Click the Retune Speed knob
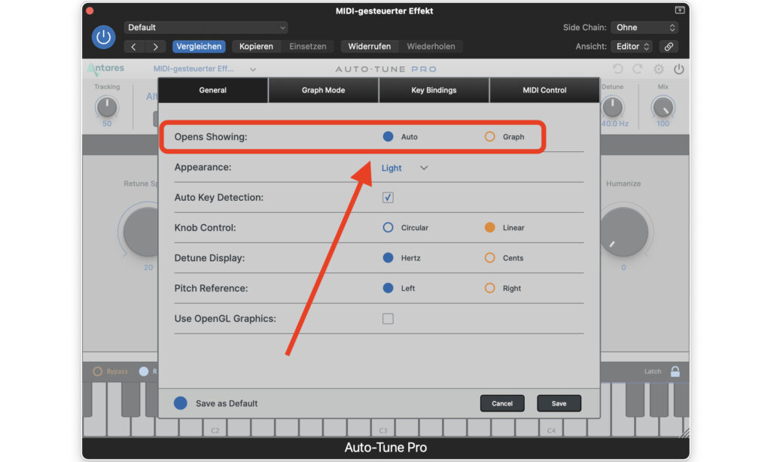 [x=141, y=232]
